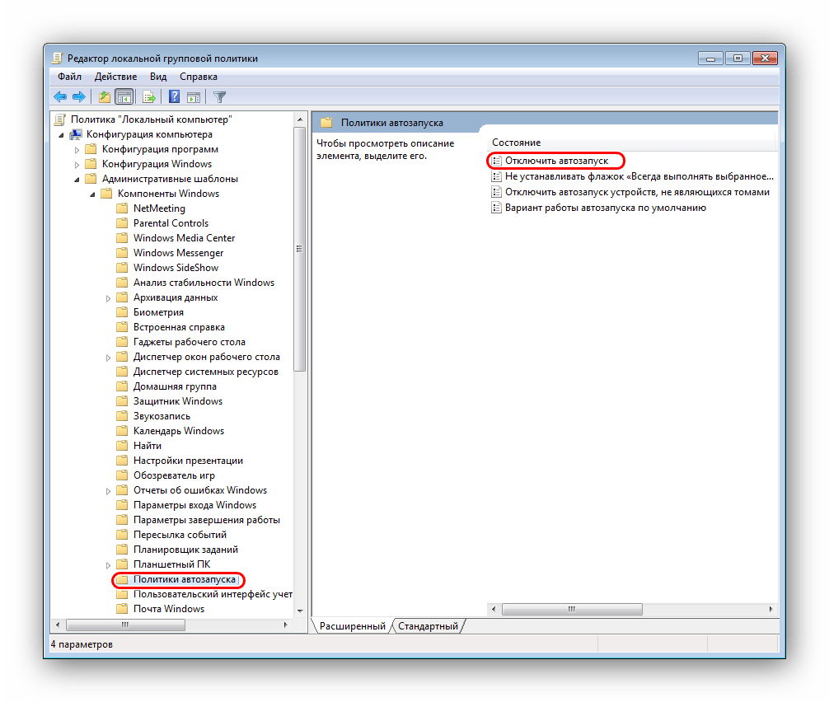Viewport: 829px width, 702px height.
Task: Open the Вид menu
Action: 158,77
